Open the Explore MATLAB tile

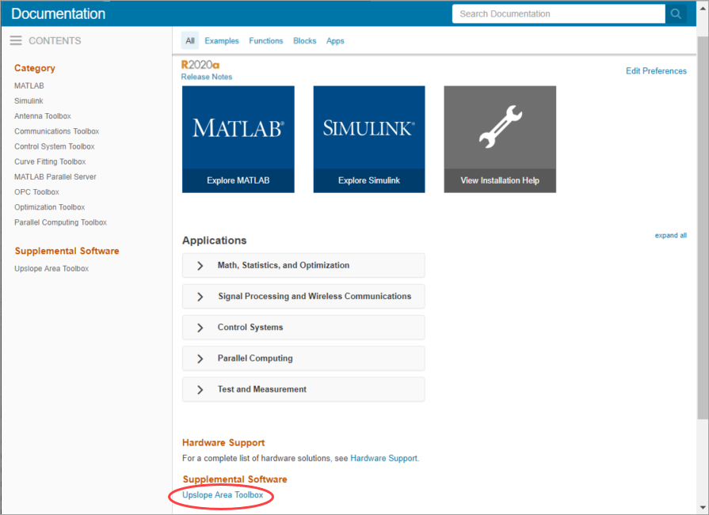pos(238,139)
